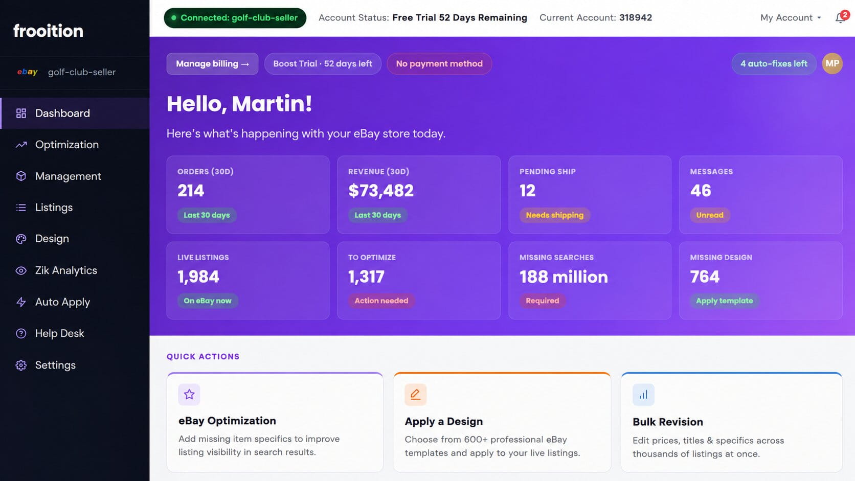Click the 46 messages count

pyautogui.click(x=701, y=191)
